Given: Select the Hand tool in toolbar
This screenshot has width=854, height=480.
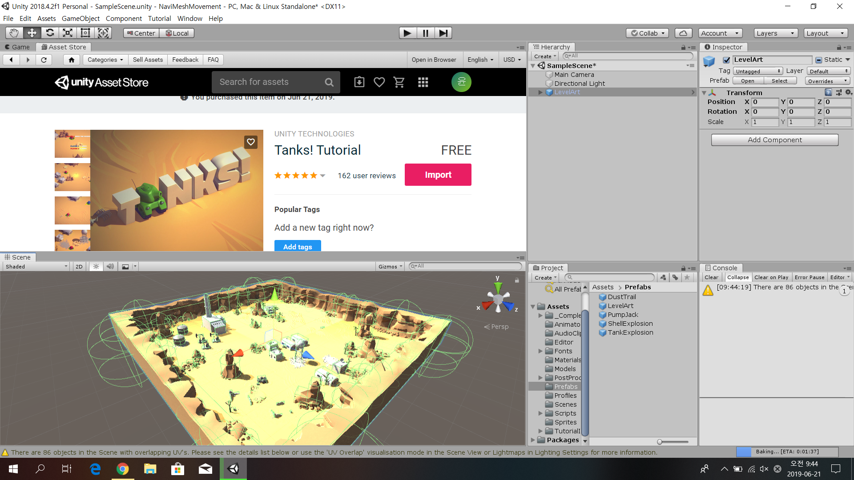Looking at the screenshot, I should pos(14,33).
